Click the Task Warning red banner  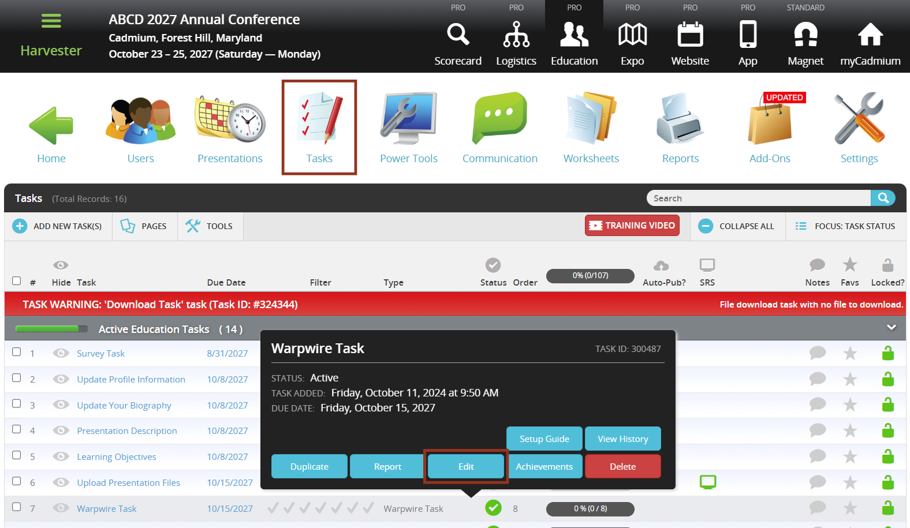tap(455, 305)
